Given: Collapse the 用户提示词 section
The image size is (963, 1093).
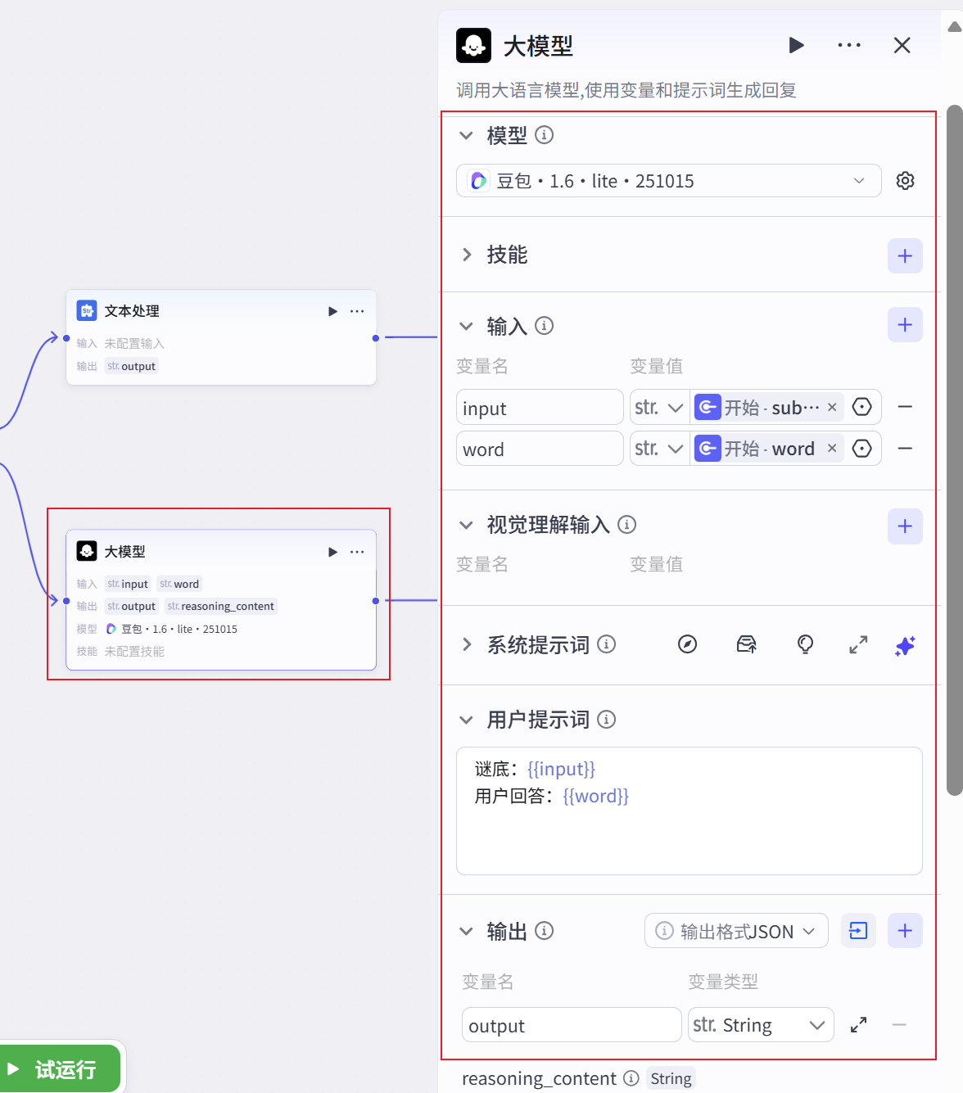Looking at the screenshot, I should point(467,720).
